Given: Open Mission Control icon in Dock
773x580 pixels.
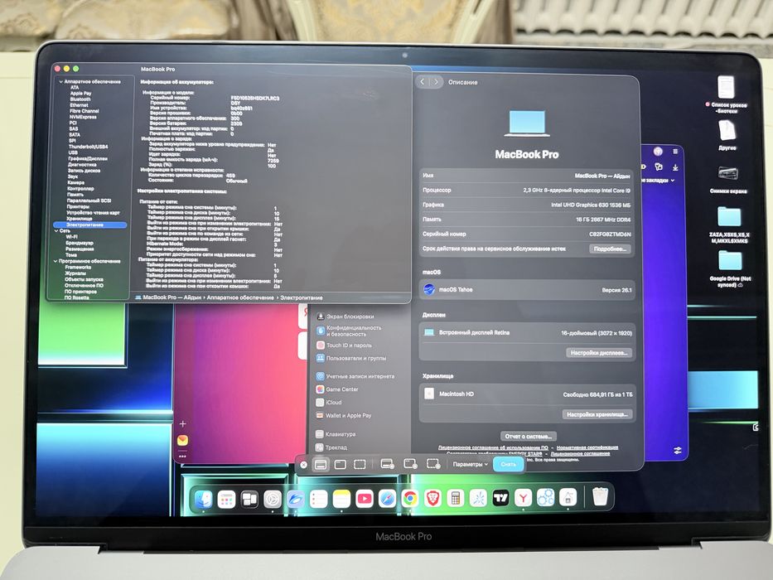Looking at the screenshot, I should click(x=249, y=500).
